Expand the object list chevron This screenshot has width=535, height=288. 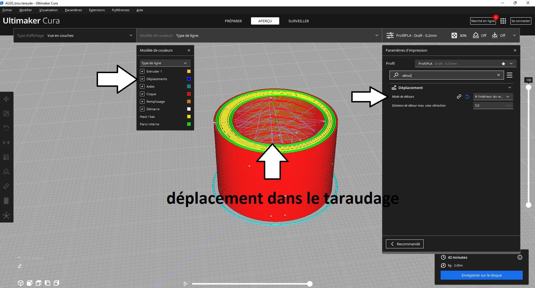pyautogui.click(x=19, y=258)
